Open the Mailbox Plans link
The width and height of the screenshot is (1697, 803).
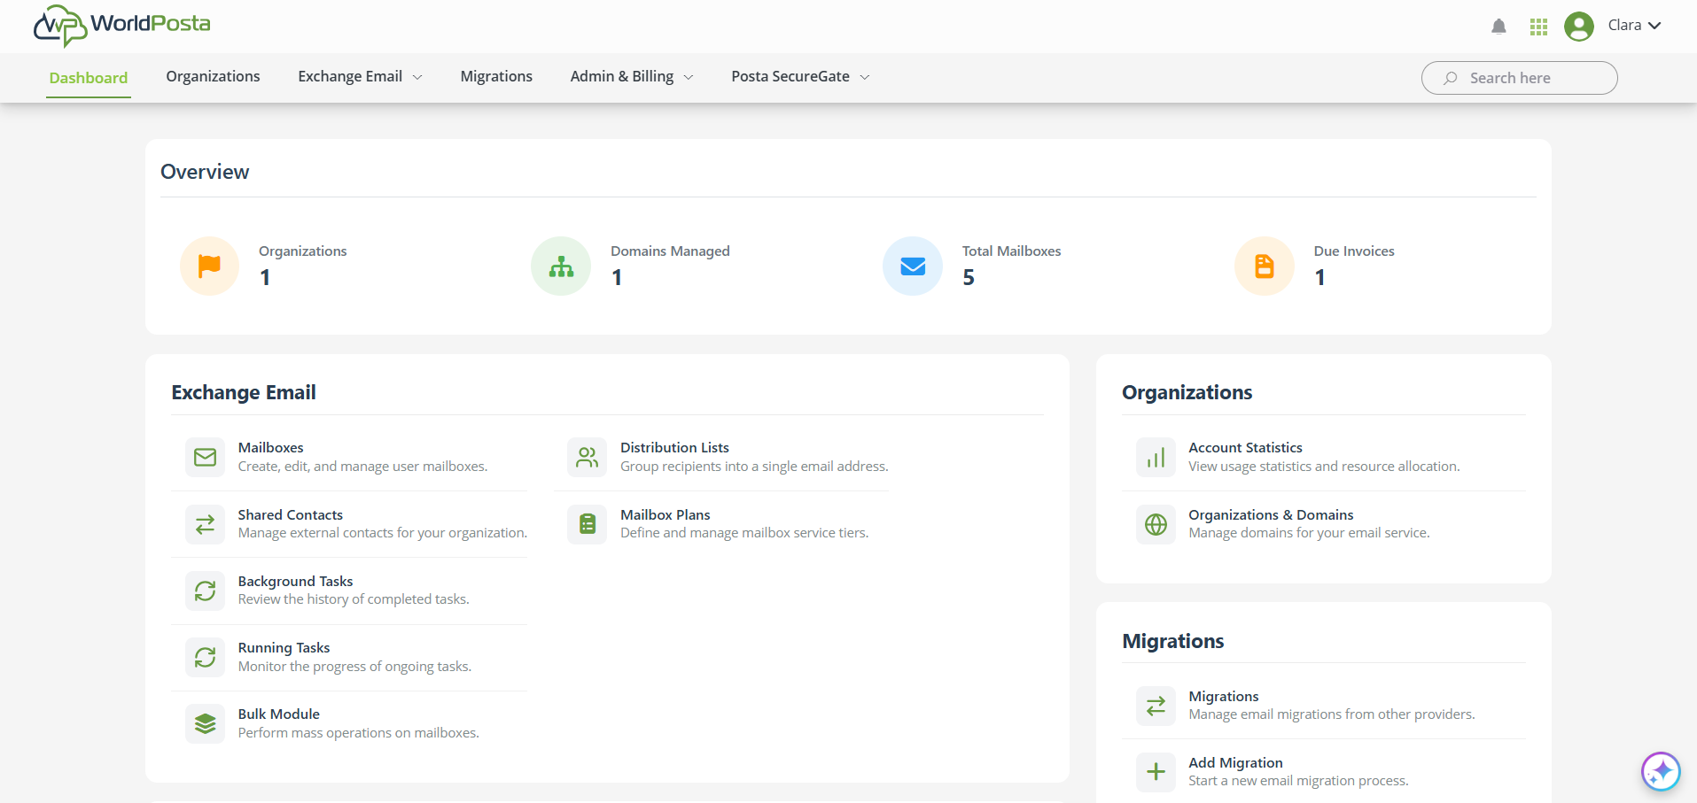point(666,515)
